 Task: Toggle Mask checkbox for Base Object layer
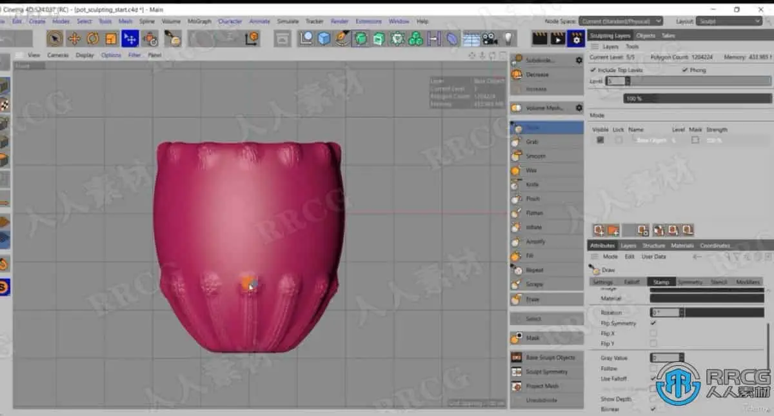point(695,140)
